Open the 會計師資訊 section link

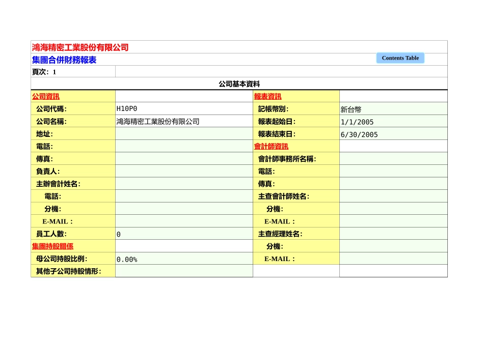pyautogui.click(x=271, y=146)
